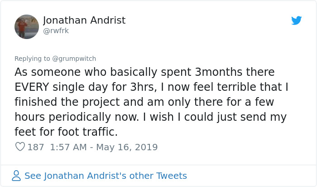See Jonathan Andrist's other Tweets

105,176
